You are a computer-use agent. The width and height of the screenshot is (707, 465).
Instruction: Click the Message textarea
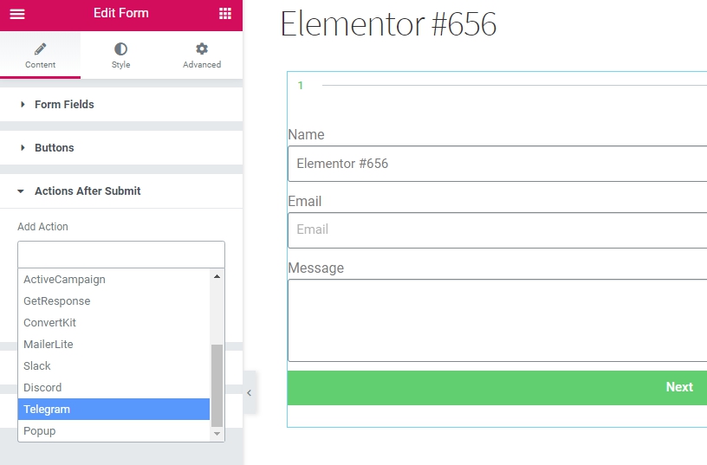pos(497,320)
